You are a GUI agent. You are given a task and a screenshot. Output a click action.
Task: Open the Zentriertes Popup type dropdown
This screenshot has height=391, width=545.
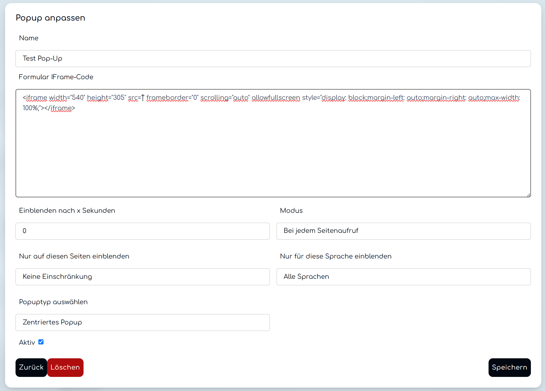143,322
